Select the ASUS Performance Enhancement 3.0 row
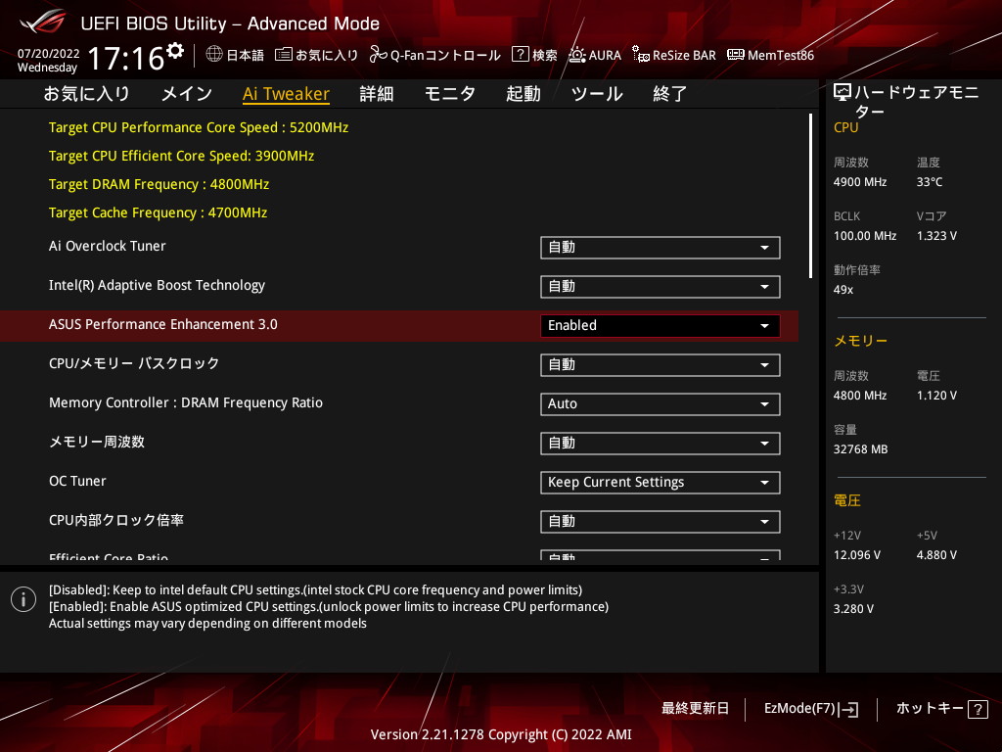Screen dimensions: 1002x752 [399, 325]
